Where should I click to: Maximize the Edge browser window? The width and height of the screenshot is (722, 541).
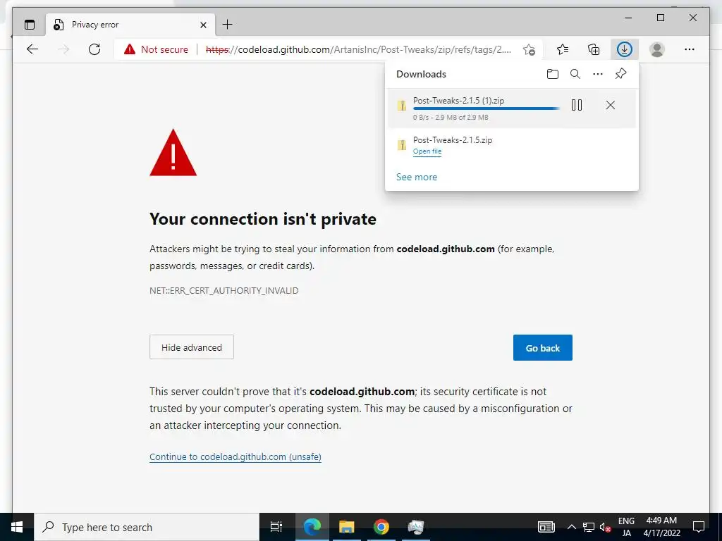[x=661, y=18]
